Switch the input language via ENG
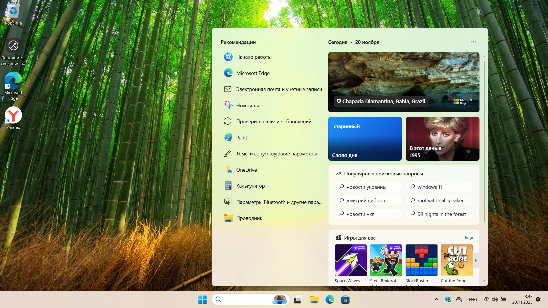The width and height of the screenshot is (548, 308). coord(473,299)
